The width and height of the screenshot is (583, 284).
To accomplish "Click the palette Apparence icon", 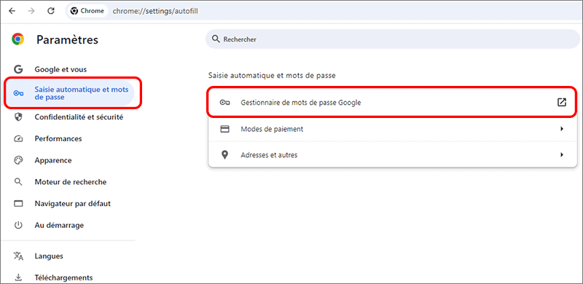I will (x=18, y=160).
